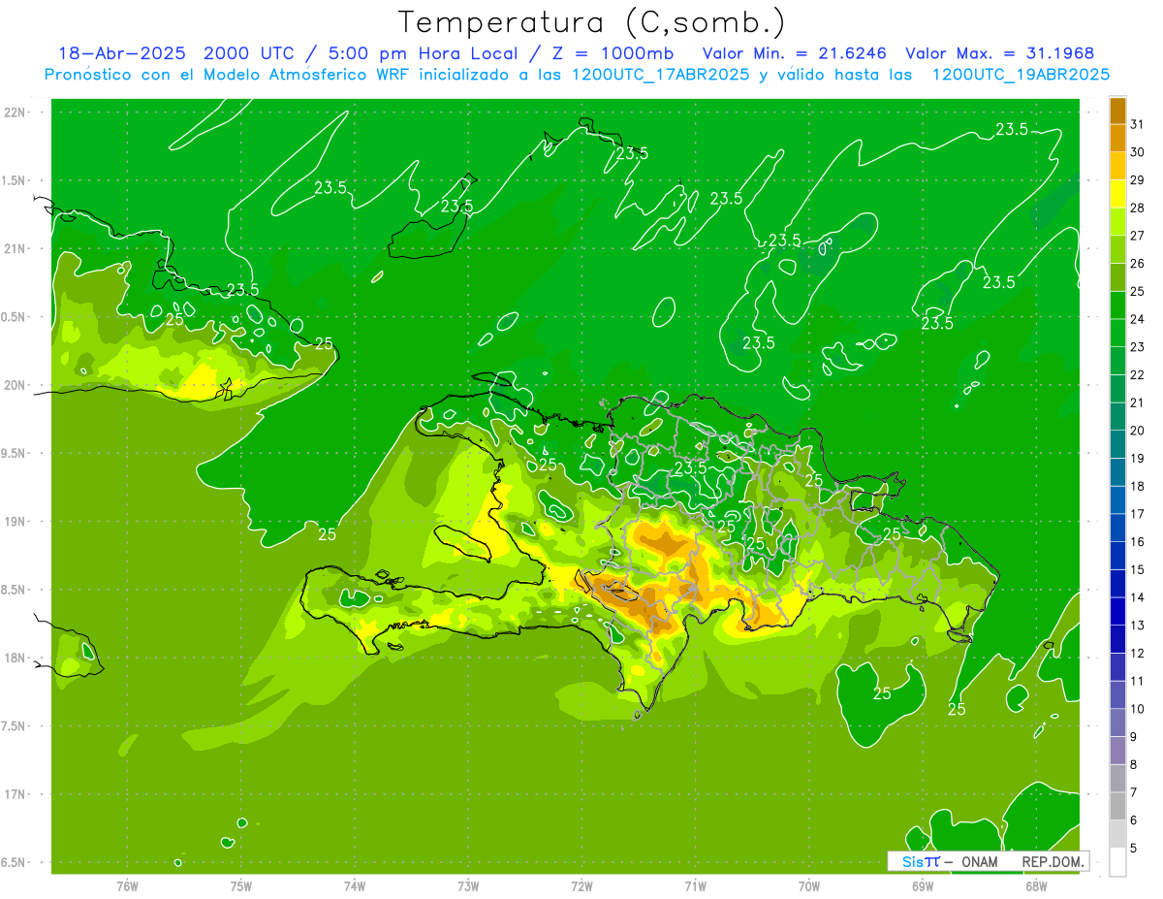
Task: Click the '18N' latitude axis label
Action: pos(16,658)
